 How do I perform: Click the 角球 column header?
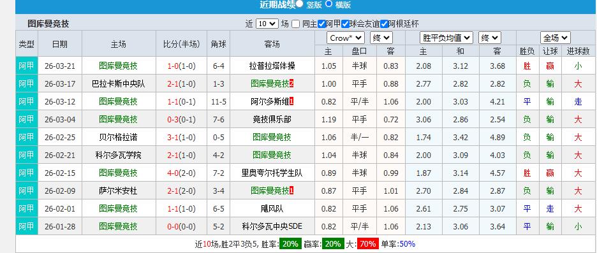219,44
